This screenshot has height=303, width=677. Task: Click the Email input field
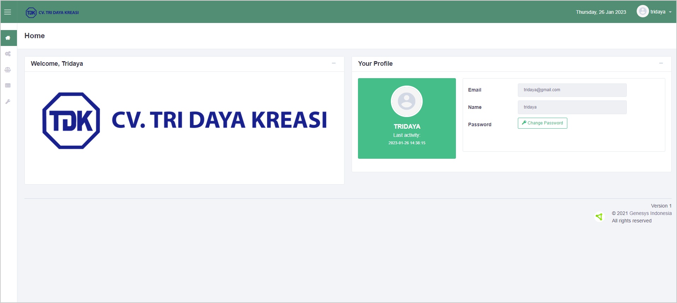572,90
